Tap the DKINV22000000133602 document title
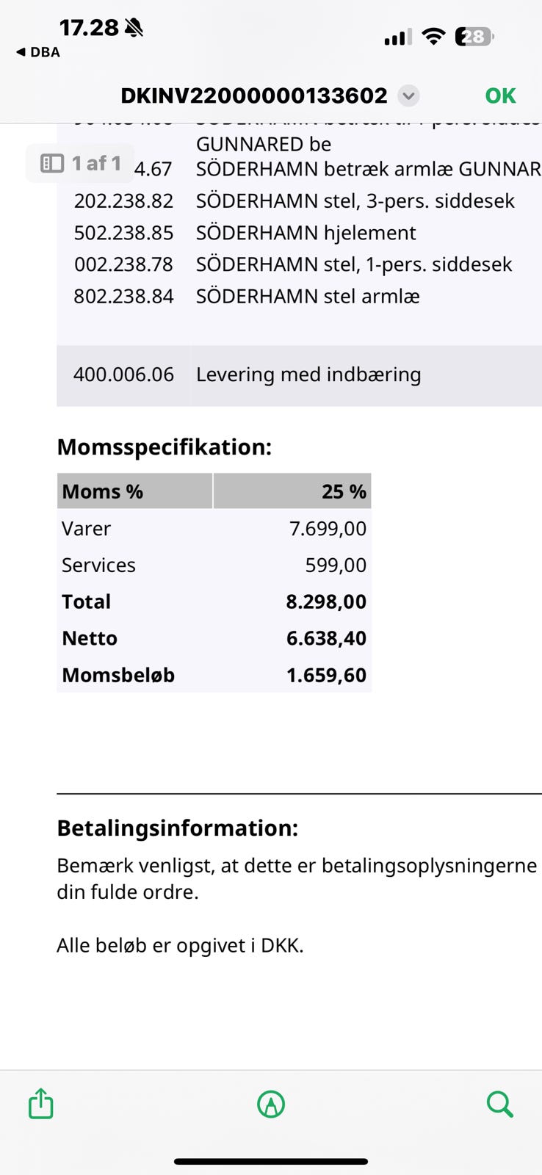542x1175 pixels. coord(254,95)
